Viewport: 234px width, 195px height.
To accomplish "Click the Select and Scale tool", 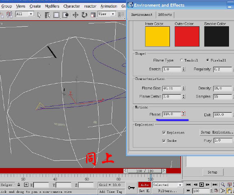I will click(93, 15).
